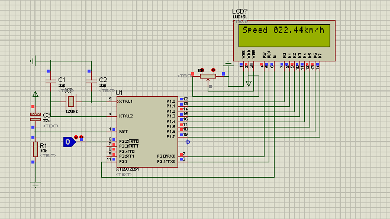Click the power terminal arrow above C3

tap(36, 94)
